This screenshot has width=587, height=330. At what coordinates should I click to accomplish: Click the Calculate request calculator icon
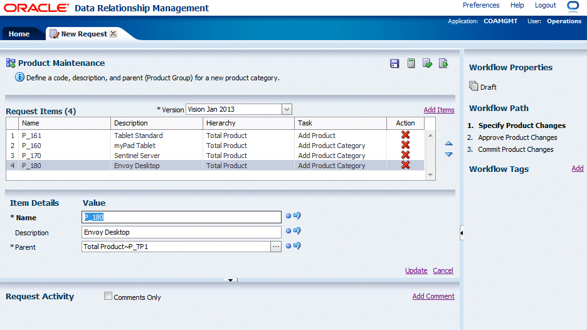pyautogui.click(x=411, y=63)
